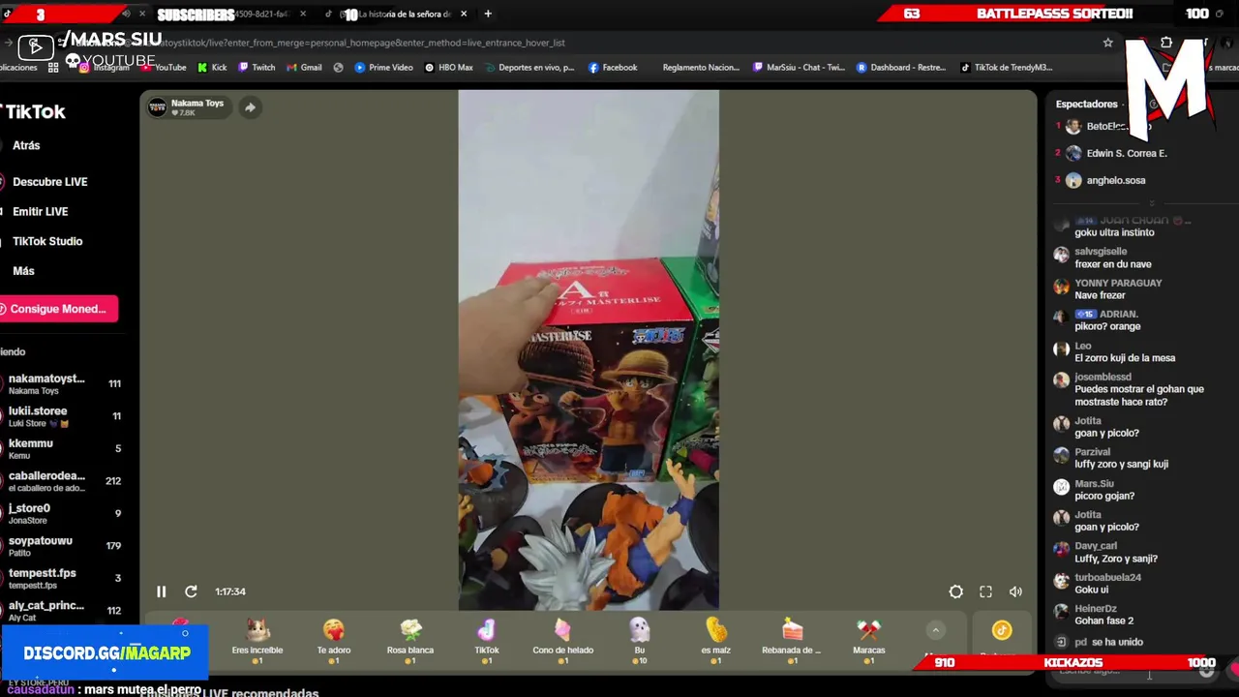
Task: Open the tempestt.fps live channel
Action: click(x=63, y=578)
